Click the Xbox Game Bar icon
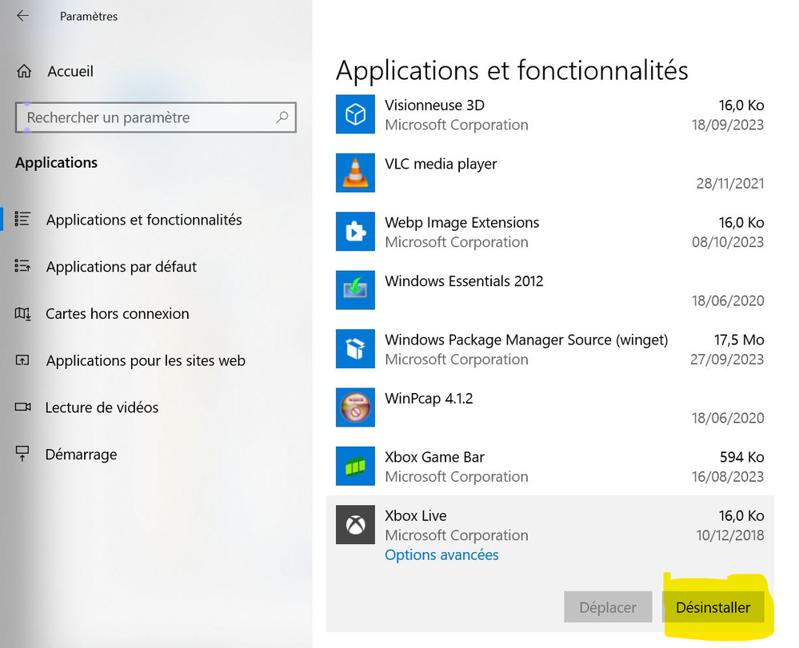The image size is (799, 648). tap(355, 466)
